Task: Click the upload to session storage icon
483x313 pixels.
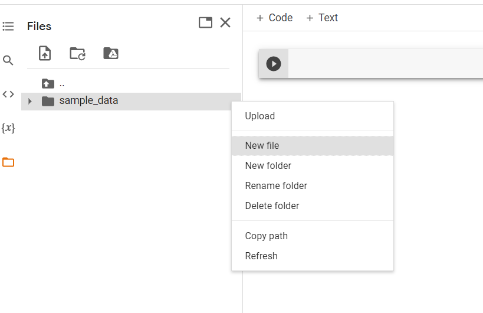Action: [x=45, y=54]
